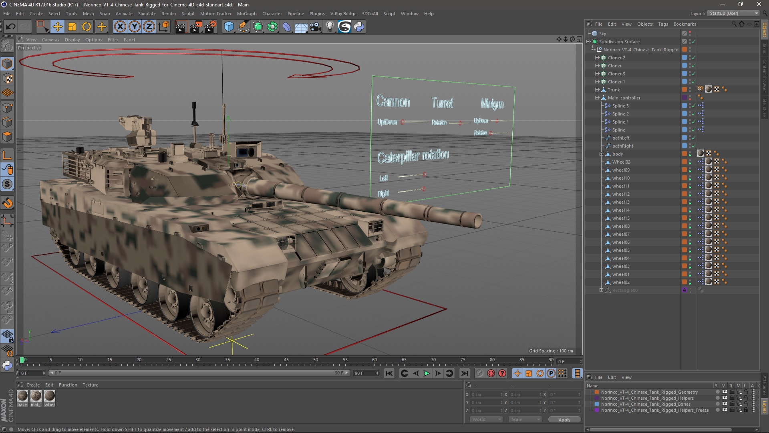This screenshot has width=769, height=433.
Task: Add Floor environment object icon
Action: point(301,27)
